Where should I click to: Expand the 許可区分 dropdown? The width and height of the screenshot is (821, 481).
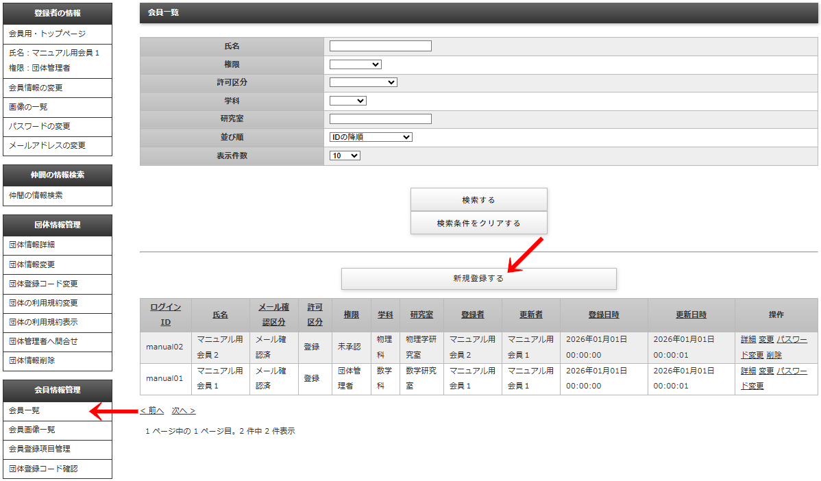pos(364,82)
